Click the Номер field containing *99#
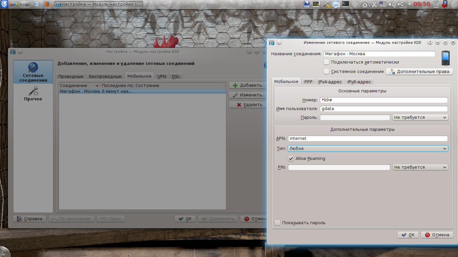 point(384,100)
